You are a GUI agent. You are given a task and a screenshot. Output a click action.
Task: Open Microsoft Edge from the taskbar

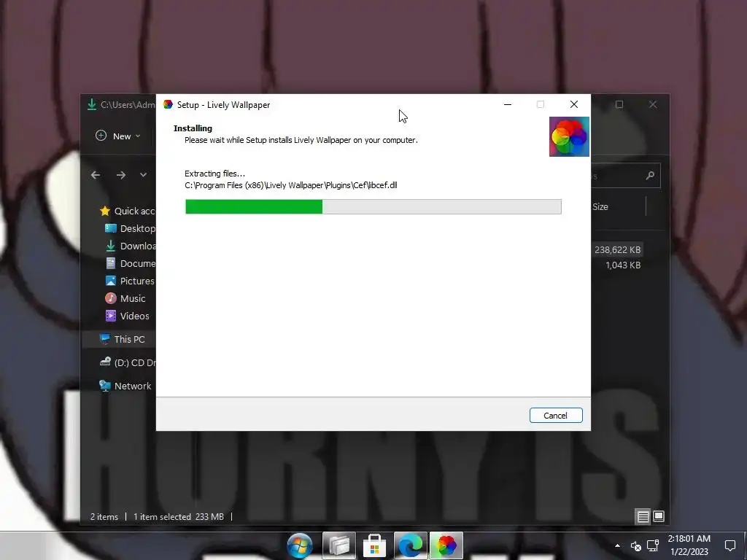click(x=410, y=545)
